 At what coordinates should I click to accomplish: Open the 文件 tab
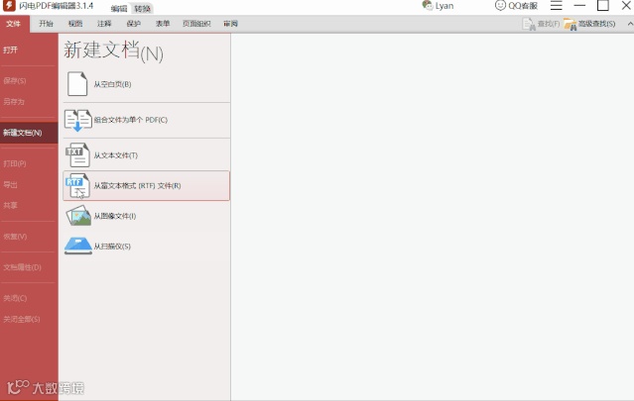click(x=14, y=24)
